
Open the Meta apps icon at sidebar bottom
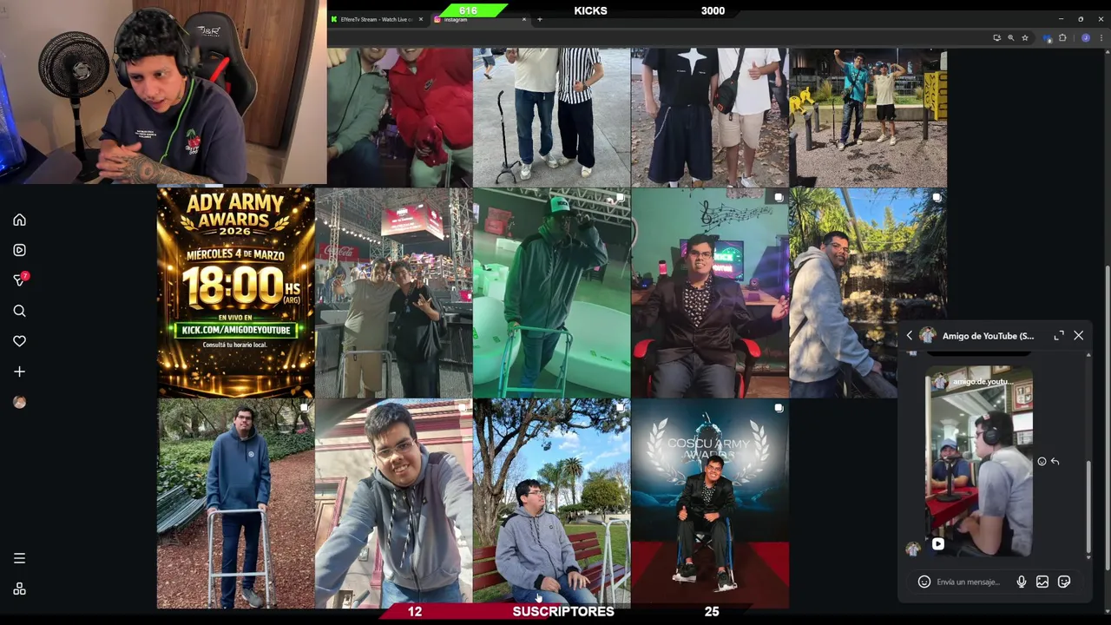19,589
